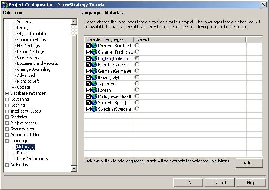Click the globe icon beside Japanese

94,83
